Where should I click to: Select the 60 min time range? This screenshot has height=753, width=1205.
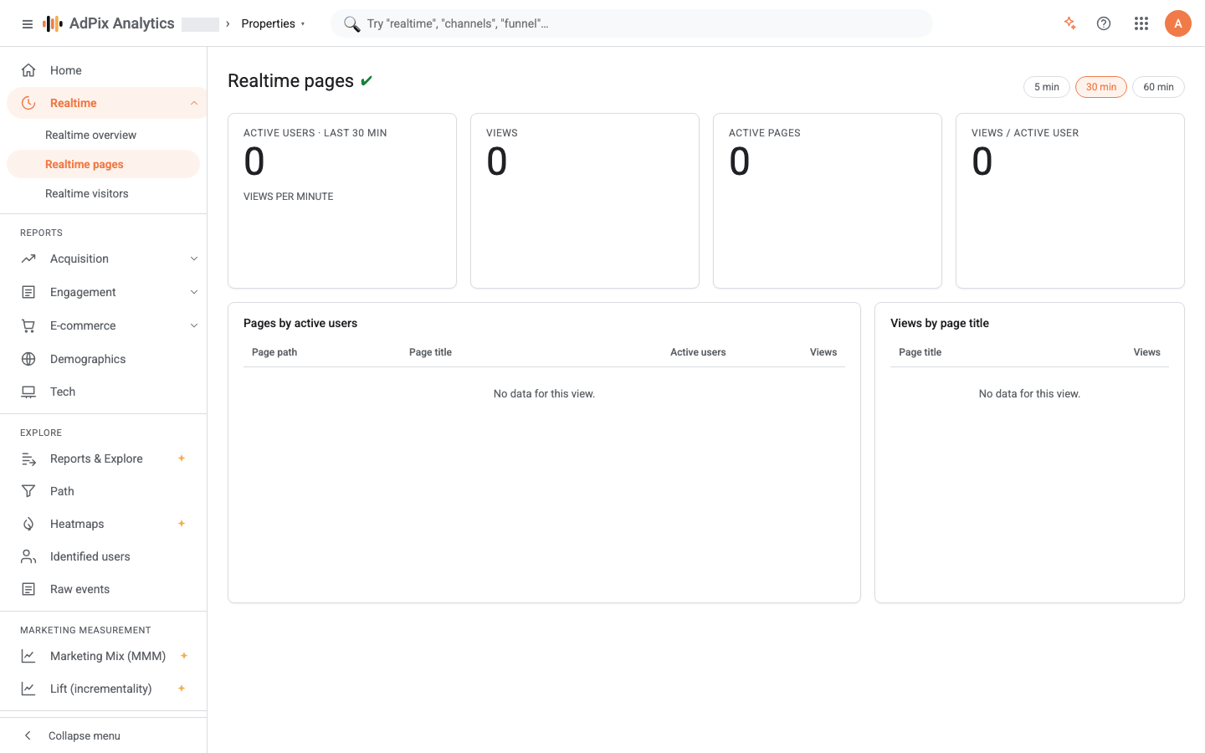1158,87
